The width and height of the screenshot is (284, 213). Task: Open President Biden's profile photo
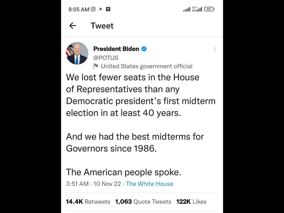tap(77, 54)
